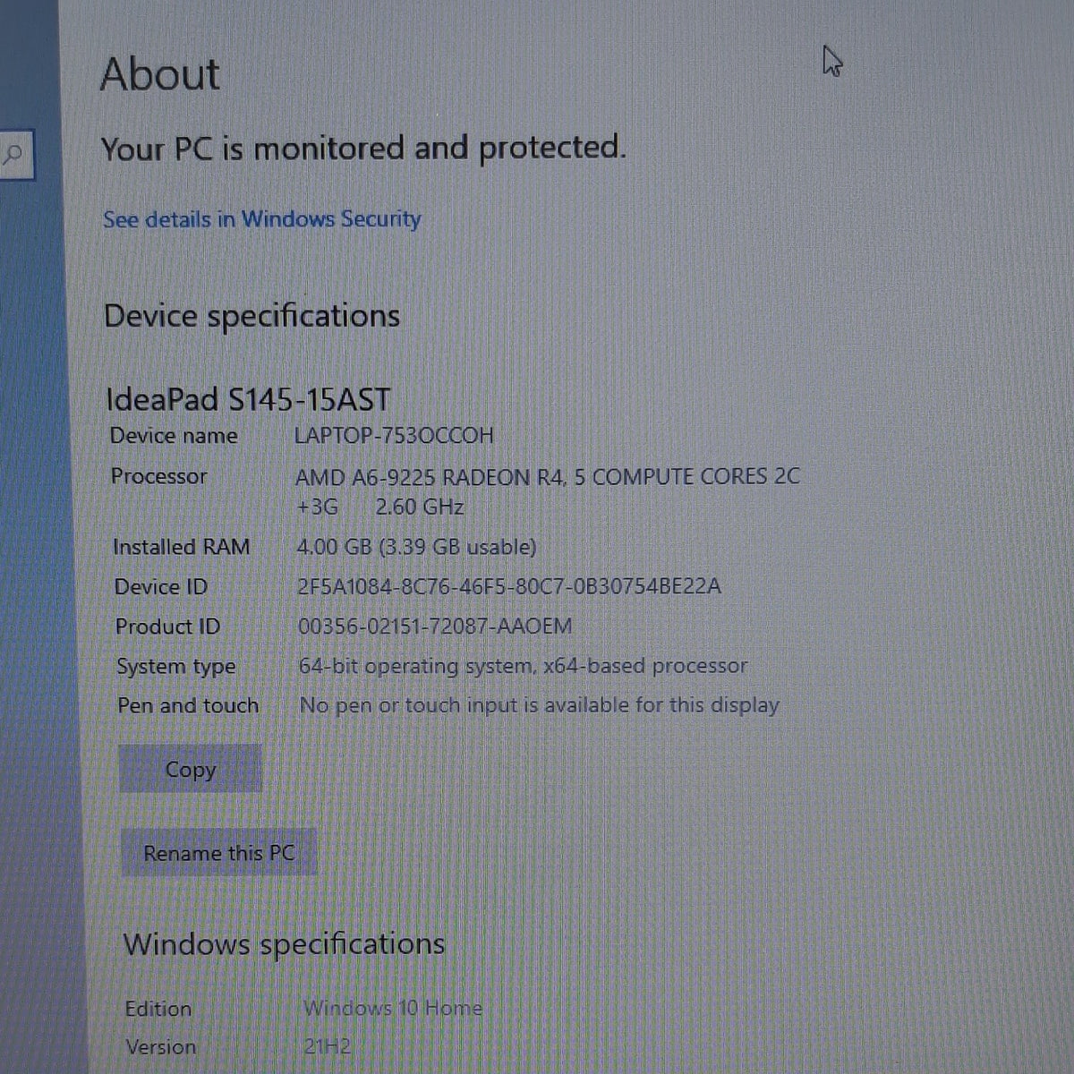Click the Version label
1074x1074 pixels.
coord(161,1046)
